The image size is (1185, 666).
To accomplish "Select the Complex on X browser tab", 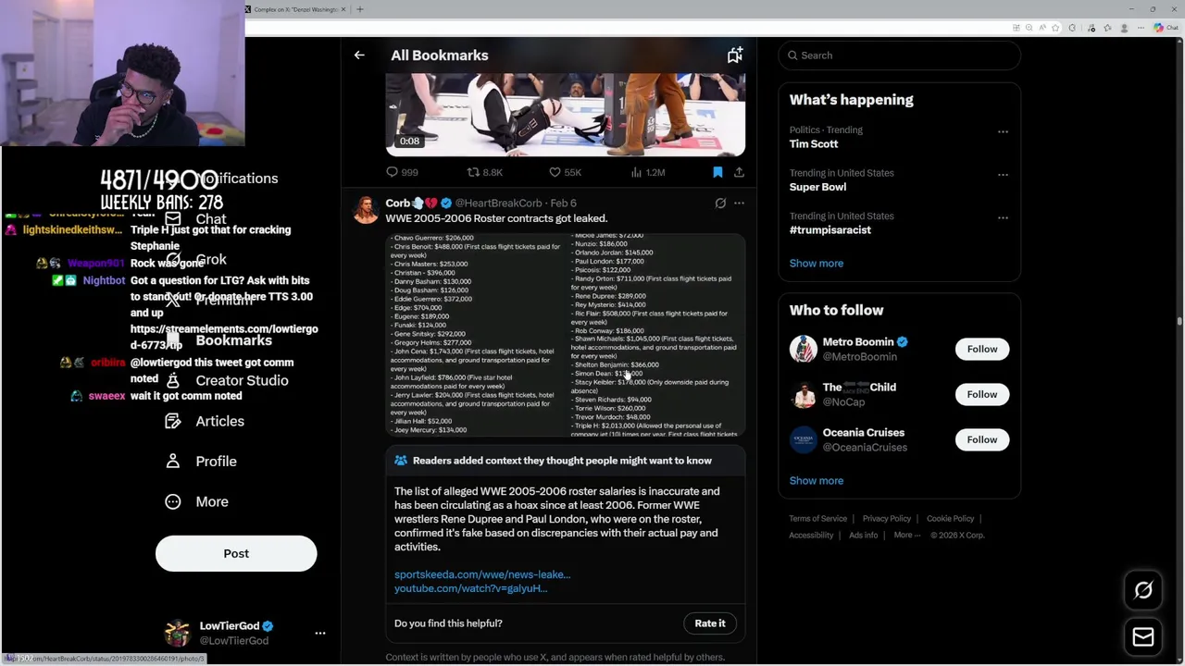I will click(294, 9).
